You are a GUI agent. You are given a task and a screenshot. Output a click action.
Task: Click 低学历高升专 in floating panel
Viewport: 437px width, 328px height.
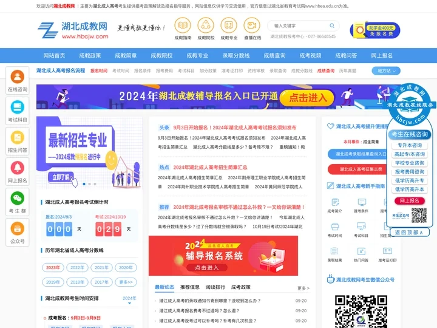tap(410, 180)
